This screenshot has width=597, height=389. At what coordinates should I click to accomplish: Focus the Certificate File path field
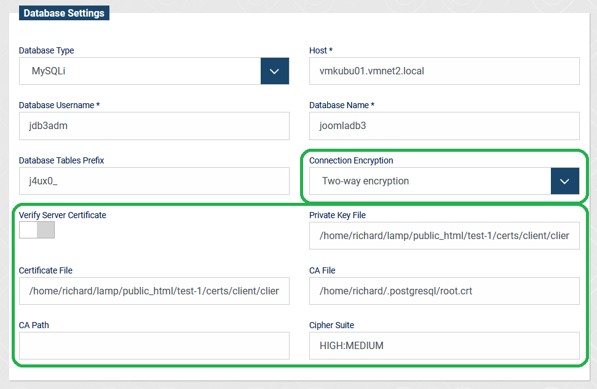point(154,291)
